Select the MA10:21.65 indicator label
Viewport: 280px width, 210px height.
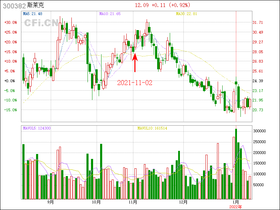[110, 14]
